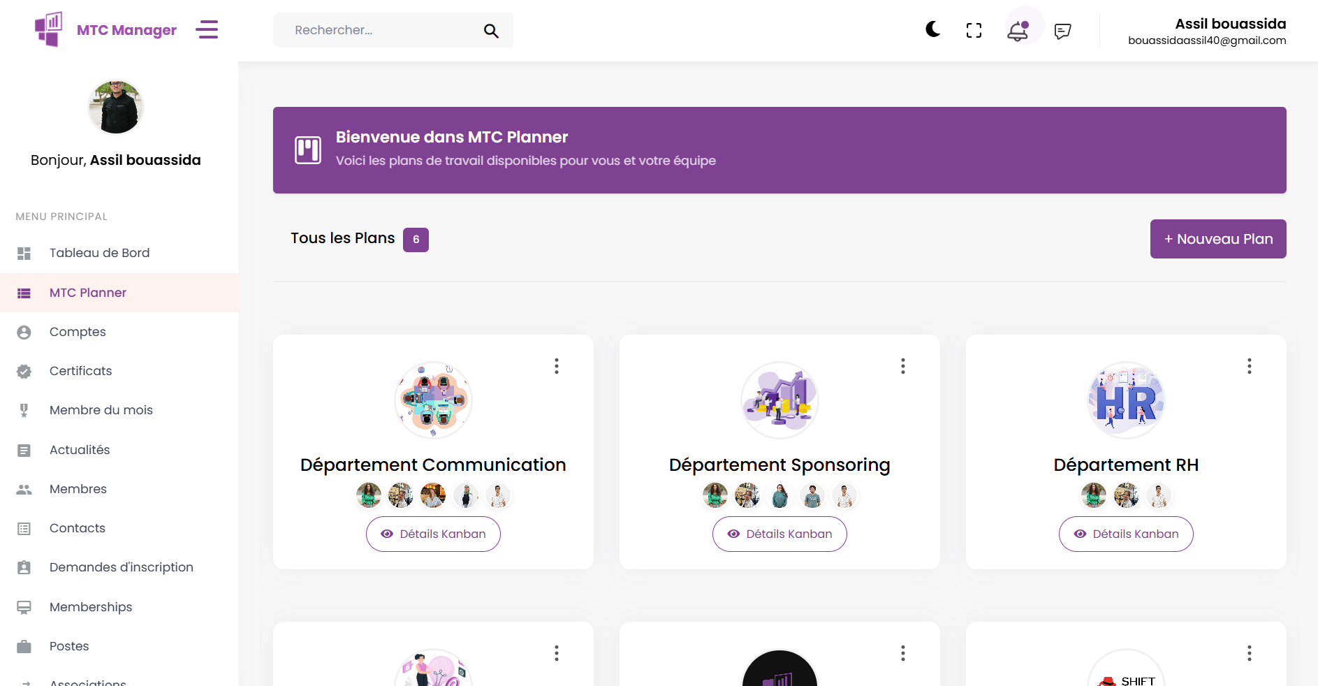Click the Memberships card icon

pos(24,607)
